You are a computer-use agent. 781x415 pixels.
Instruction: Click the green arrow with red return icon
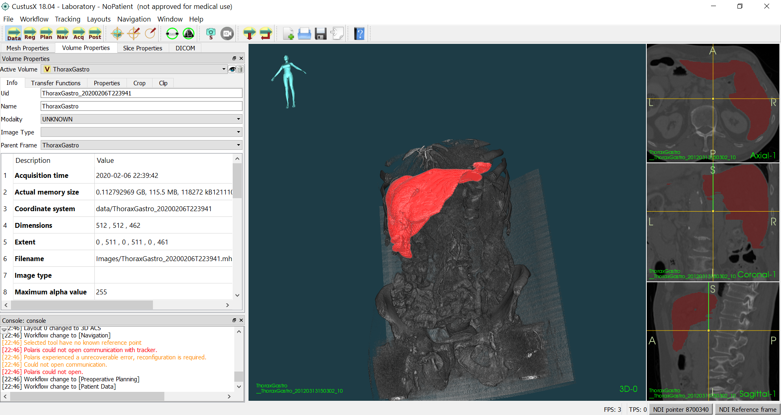tap(266, 34)
